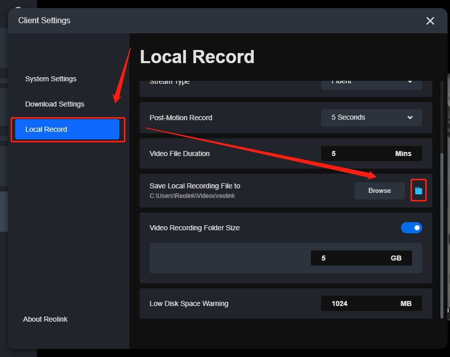
Task: Toggle the Video Recording Folder Size switch
Action: 411,228
